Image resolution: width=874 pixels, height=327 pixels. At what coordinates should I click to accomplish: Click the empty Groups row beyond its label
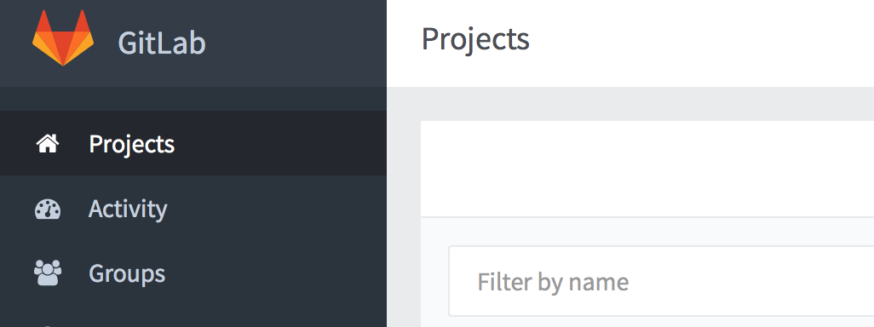(x=279, y=273)
